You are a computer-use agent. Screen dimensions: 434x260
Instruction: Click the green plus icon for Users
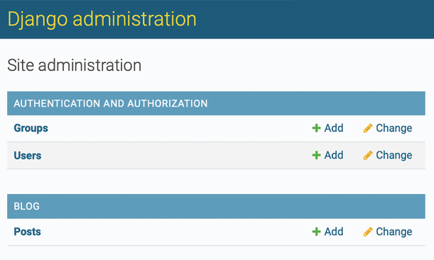pos(316,155)
